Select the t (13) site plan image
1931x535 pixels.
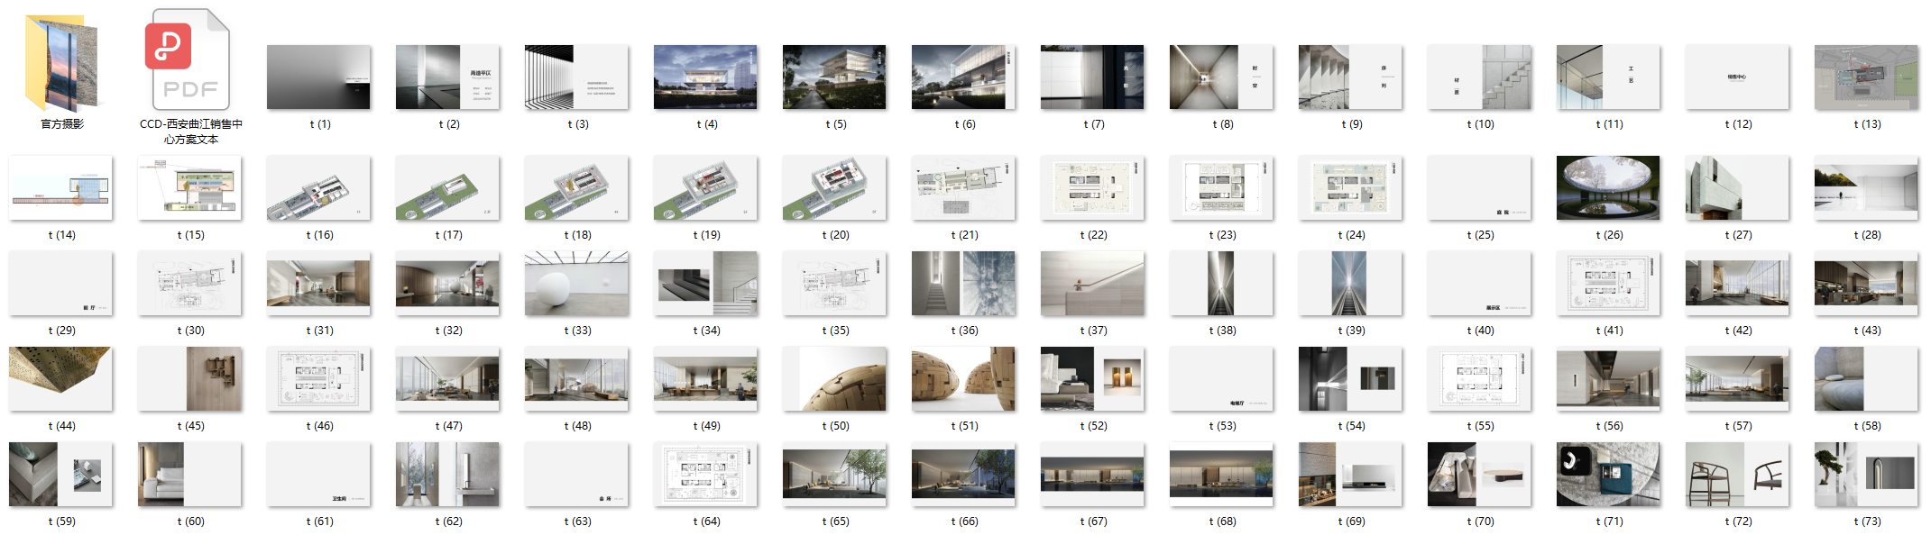click(x=1866, y=77)
